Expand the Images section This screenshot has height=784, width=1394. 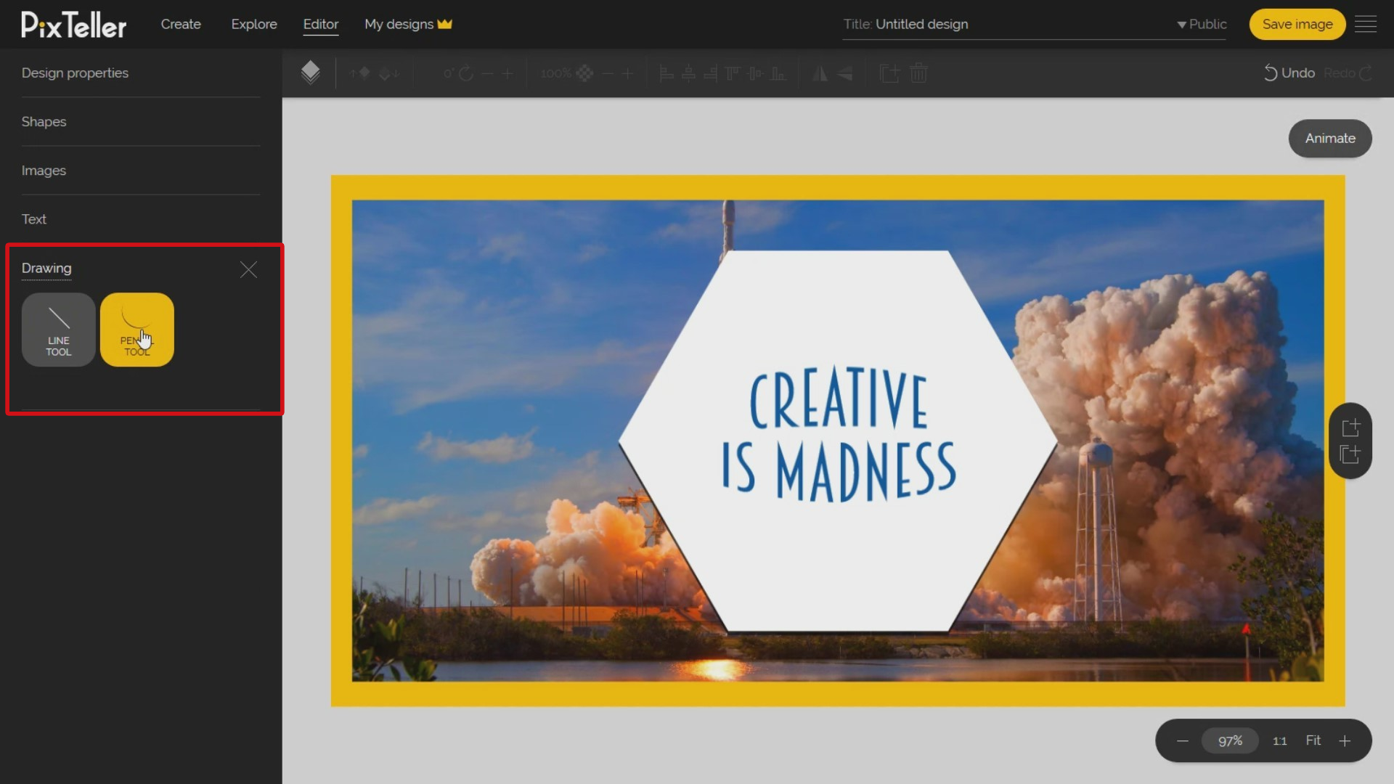click(x=140, y=171)
